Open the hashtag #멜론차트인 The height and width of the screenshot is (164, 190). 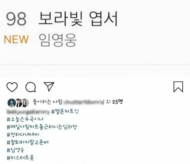pos(65,111)
